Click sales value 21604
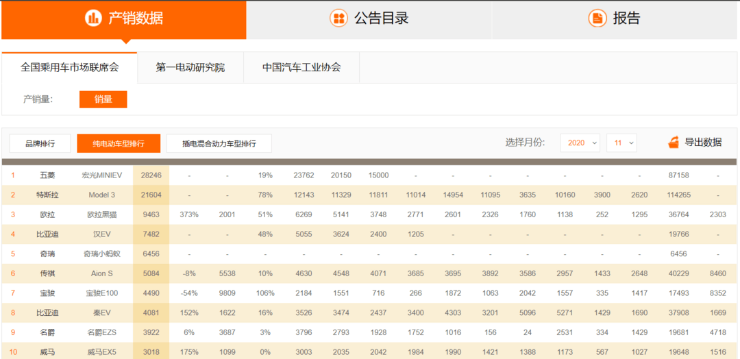Screen dimensions: 740x359 [x=151, y=195]
